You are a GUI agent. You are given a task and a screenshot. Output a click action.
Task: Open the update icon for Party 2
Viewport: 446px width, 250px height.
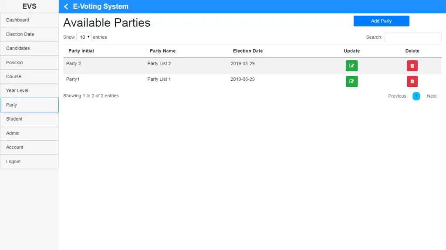point(351,66)
